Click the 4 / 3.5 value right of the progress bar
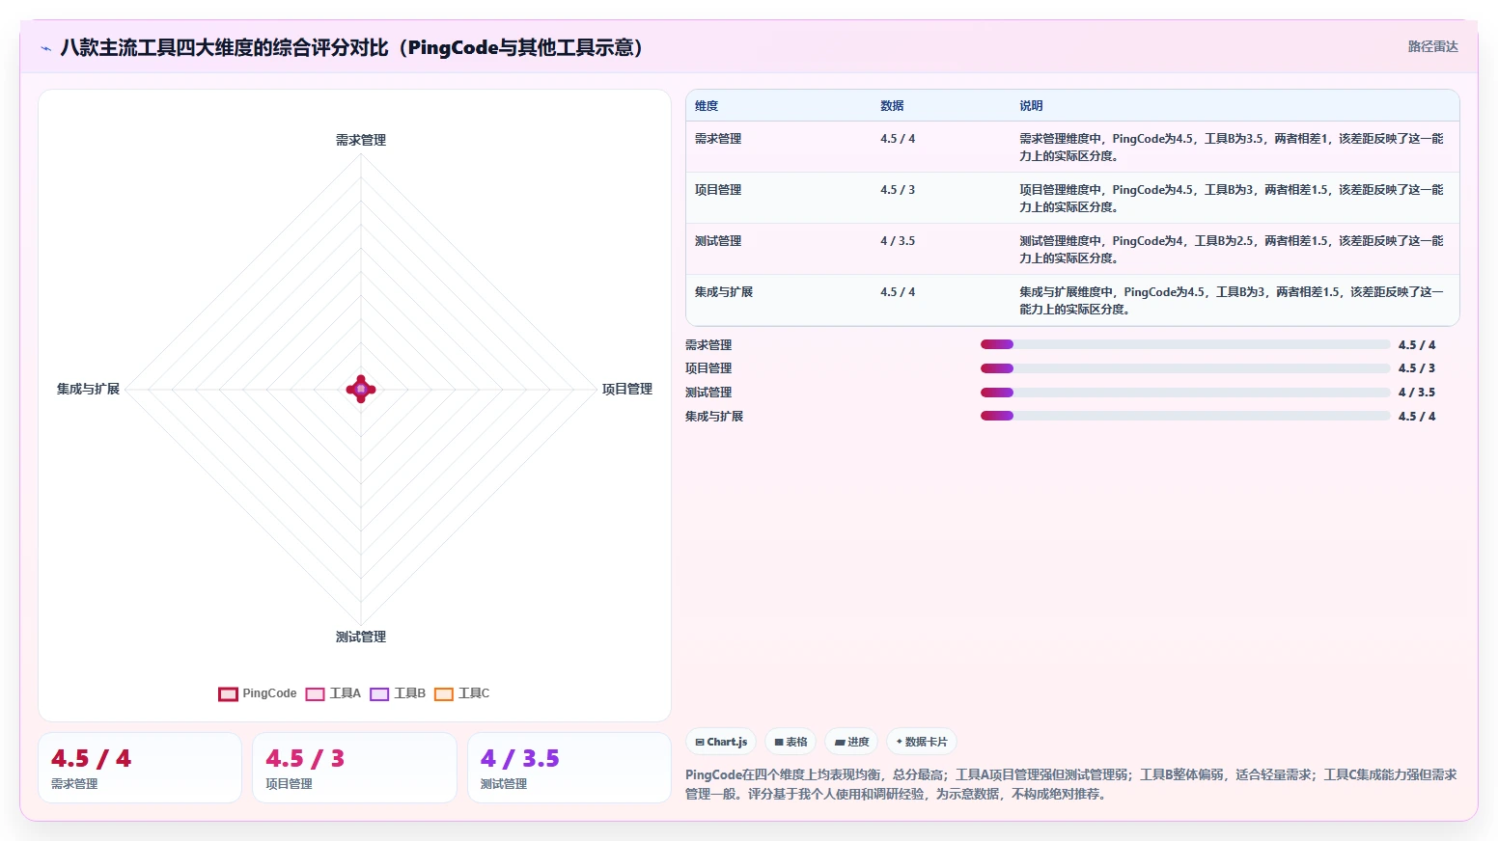The image size is (1498, 841). pos(1417,393)
